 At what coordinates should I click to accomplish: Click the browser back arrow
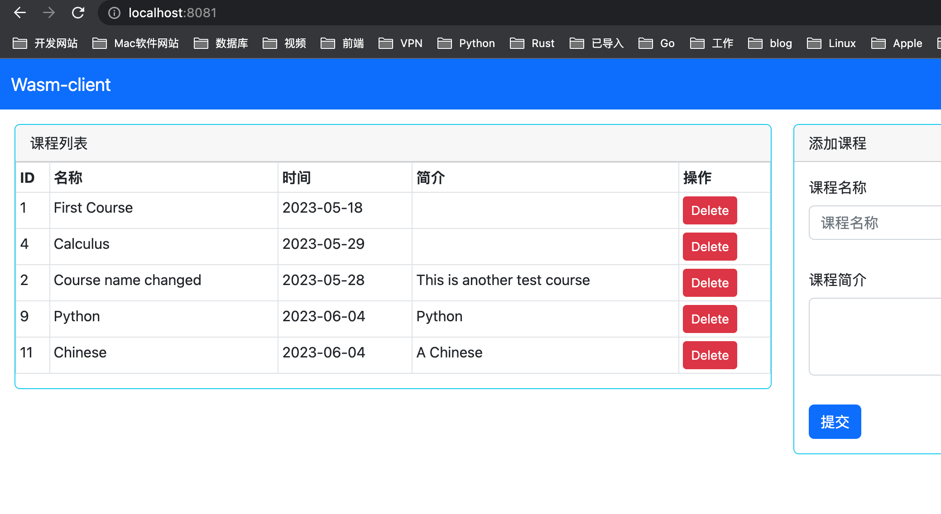pyautogui.click(x=20, y=13)
